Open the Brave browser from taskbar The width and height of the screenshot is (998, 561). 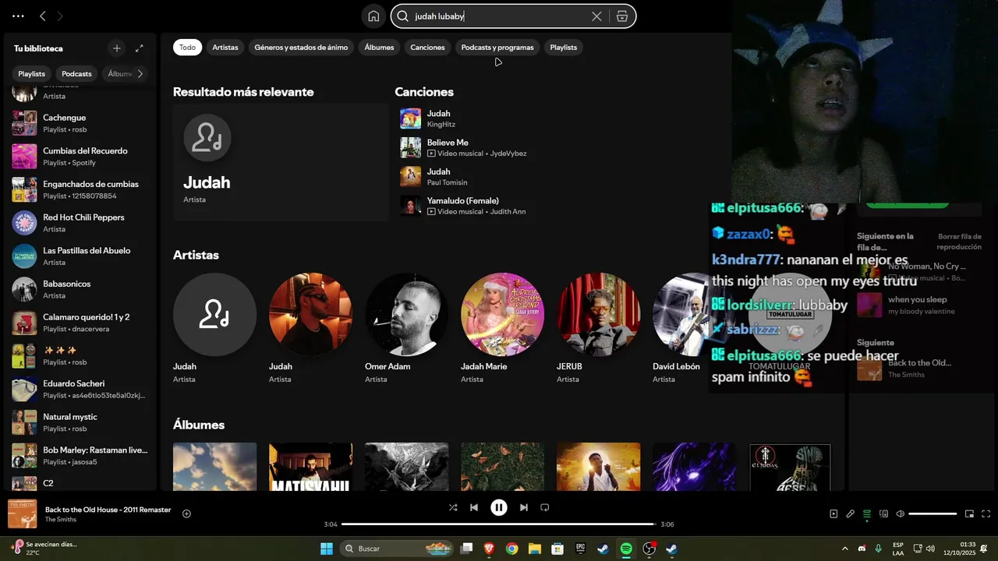tap(489, 549)
